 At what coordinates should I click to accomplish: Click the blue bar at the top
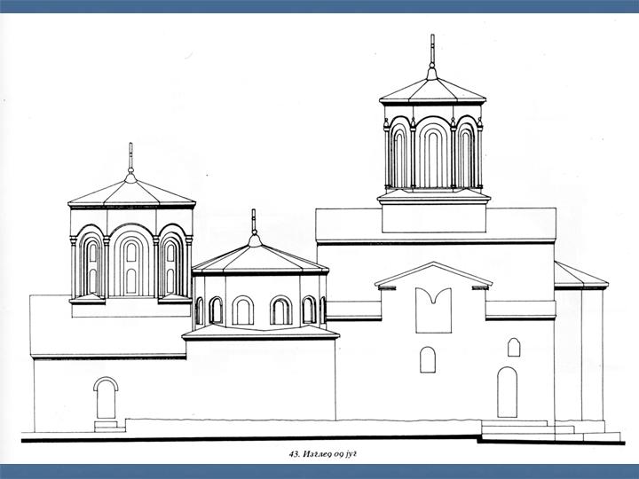(x=319, y=6)
